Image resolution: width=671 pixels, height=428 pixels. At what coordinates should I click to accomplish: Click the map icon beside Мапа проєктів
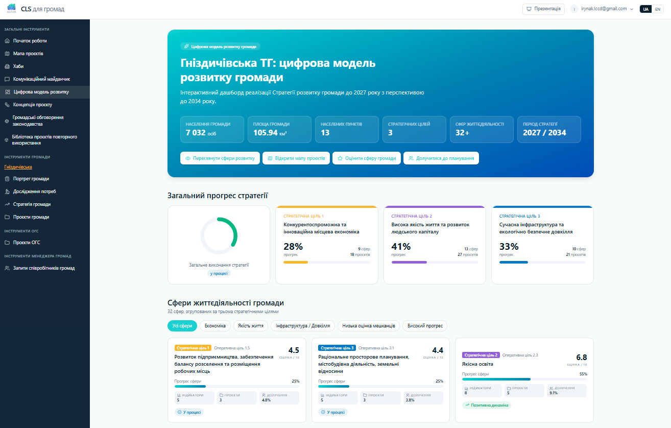pyautogui.click(x=7, y=54)
